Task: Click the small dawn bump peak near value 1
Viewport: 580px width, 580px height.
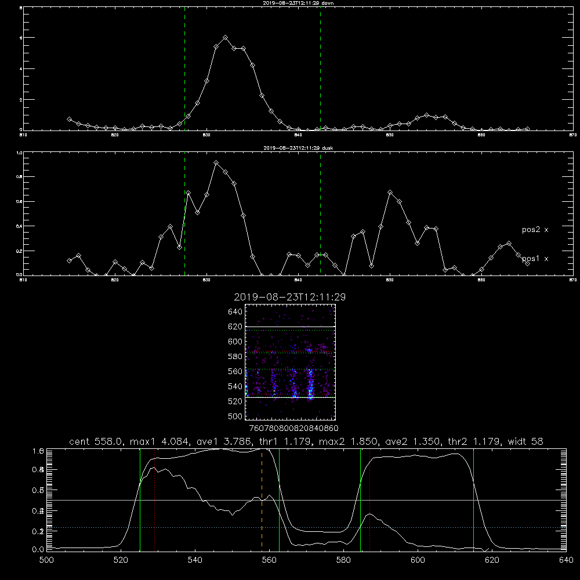Action: [426, 115]
